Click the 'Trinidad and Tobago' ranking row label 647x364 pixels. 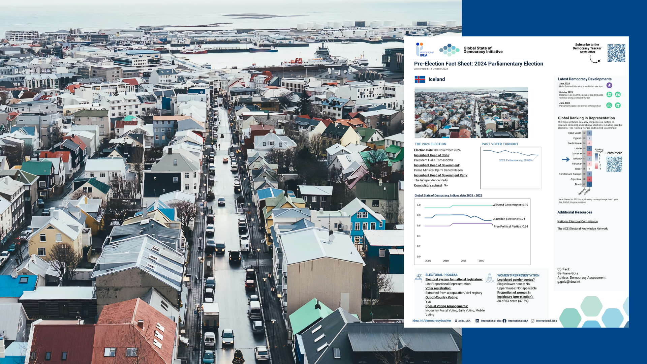pyautogui.click(x=570, y=174)
